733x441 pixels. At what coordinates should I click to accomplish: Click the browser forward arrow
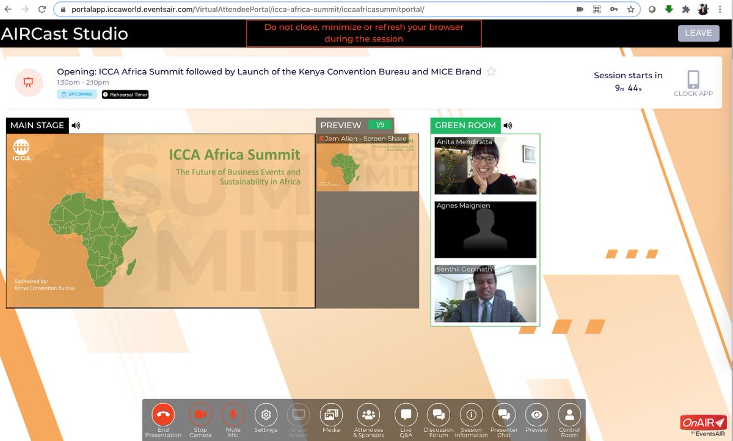(x=25, y=9)
